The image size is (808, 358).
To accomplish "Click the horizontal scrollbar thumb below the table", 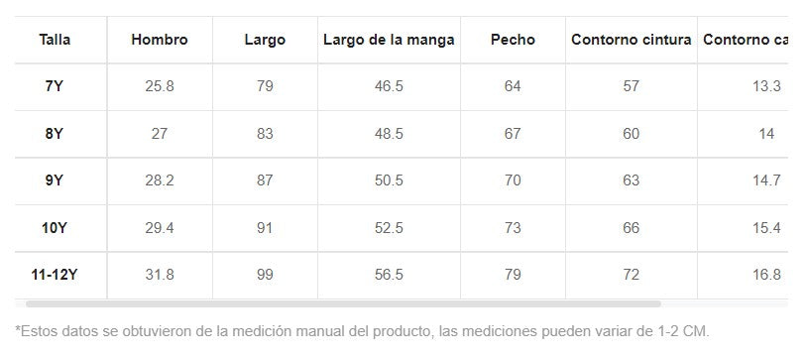I will 343,303.
